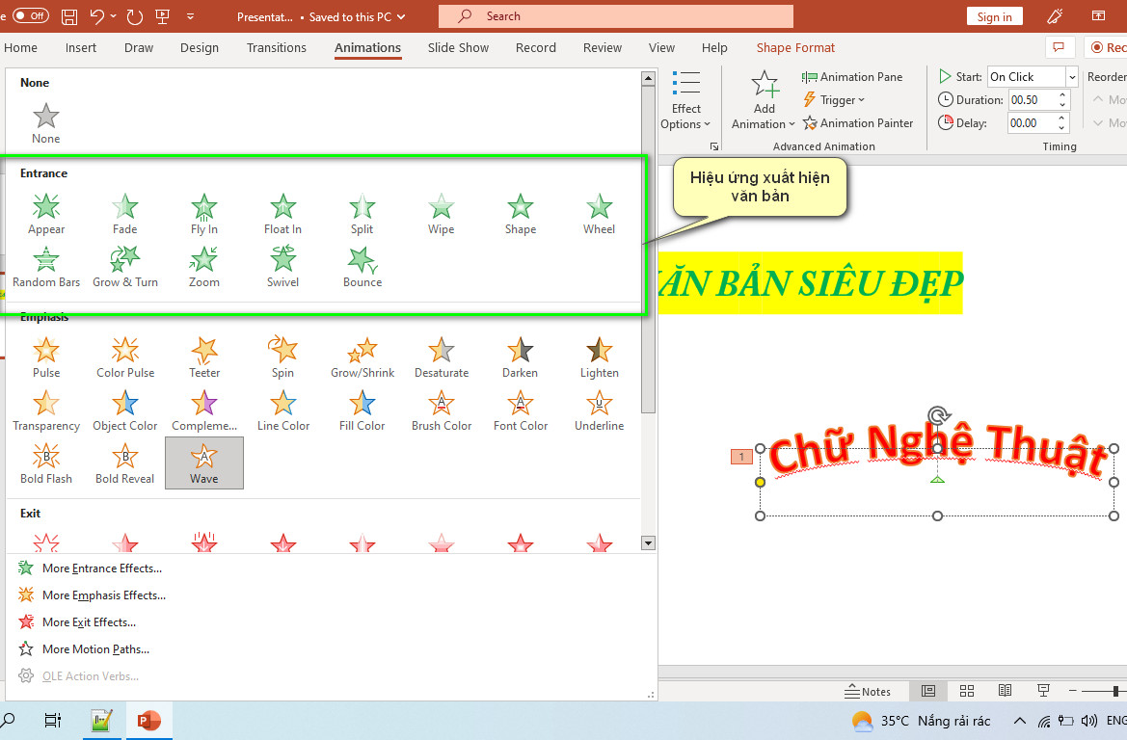Viewport: 1127px width, 740px height.
Task: Open the Transitions tab
Action: coord(276,47)
